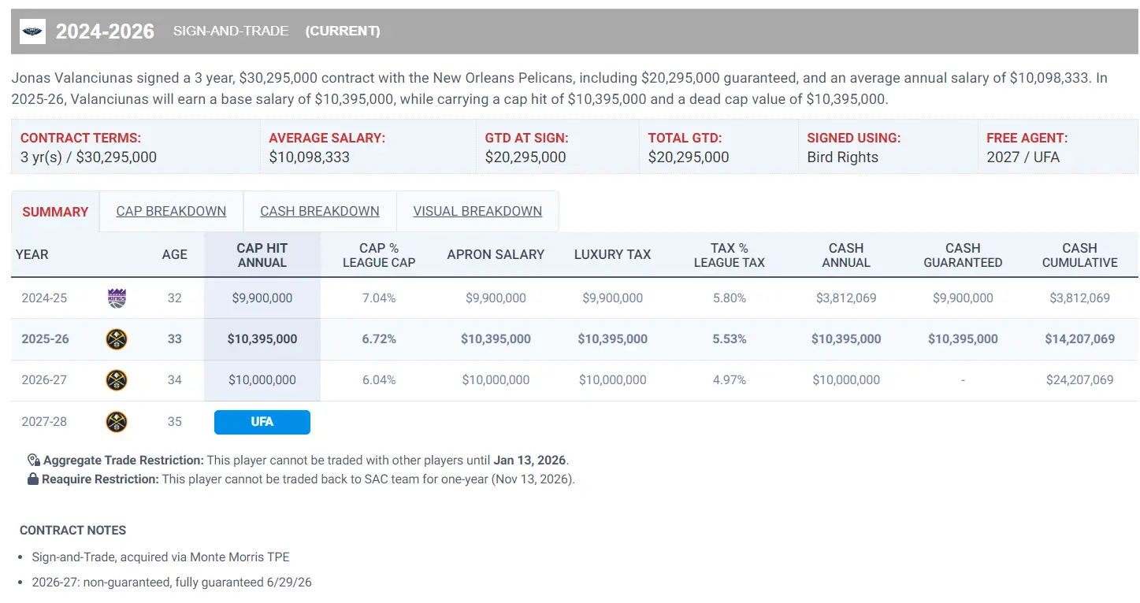The image size is (1140, 603).
Task: Switch to the Cap Breakdown tab
Action: (x=171, y=212)
